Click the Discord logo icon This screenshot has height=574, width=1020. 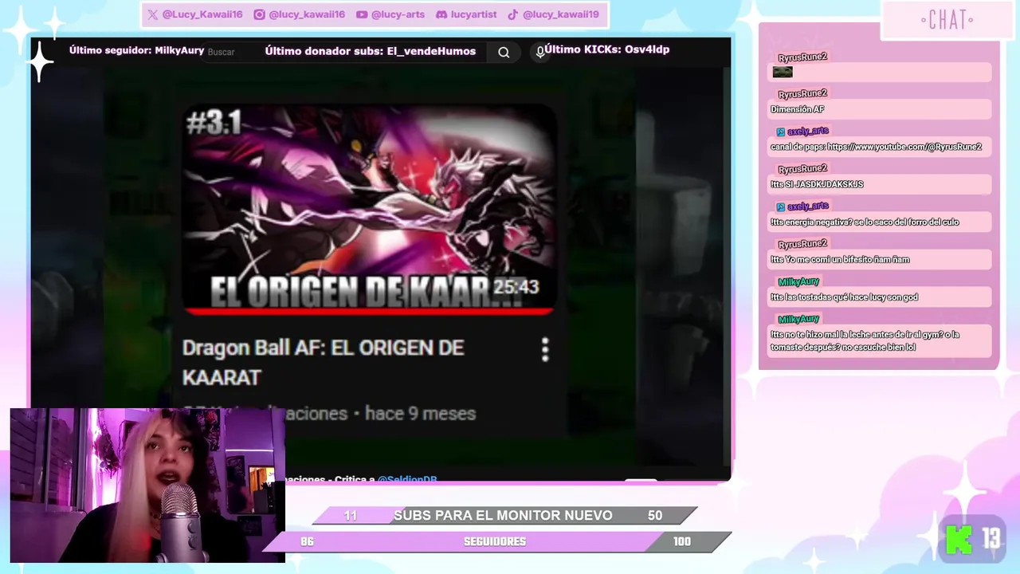[x=441, y=14]
